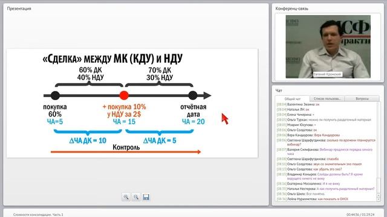This screenshot has width=387, height=217.
Task: Open the Вопросы tab
Action: pos(362,98)
